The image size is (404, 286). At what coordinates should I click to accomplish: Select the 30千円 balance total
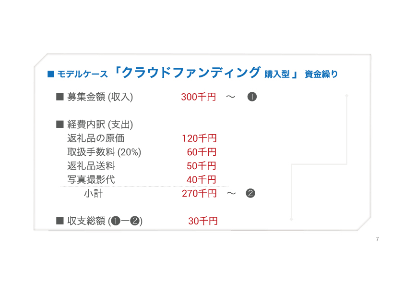click(x=202, y=221)
